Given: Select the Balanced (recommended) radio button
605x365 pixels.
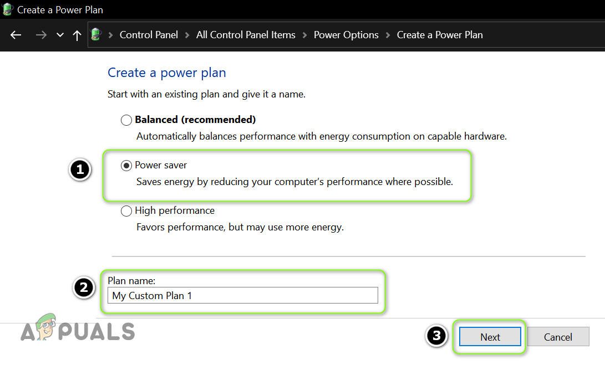Looking at the screenshot, I should [126, 120].
